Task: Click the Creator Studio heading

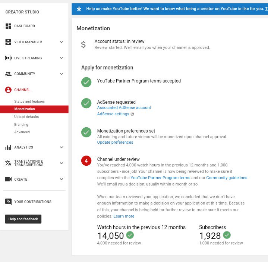Action: tap(22, 12)
